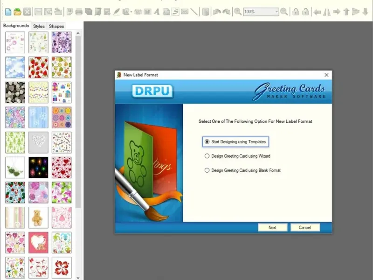Click the Cancel button
373x280 pixels.
tap(305, 227)
